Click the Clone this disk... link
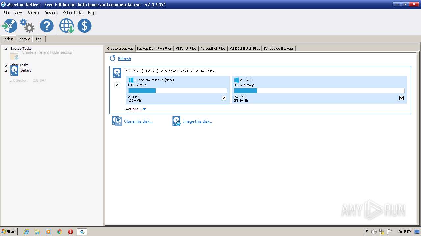Viewport: 421px width, 236px height. [138, 121]
